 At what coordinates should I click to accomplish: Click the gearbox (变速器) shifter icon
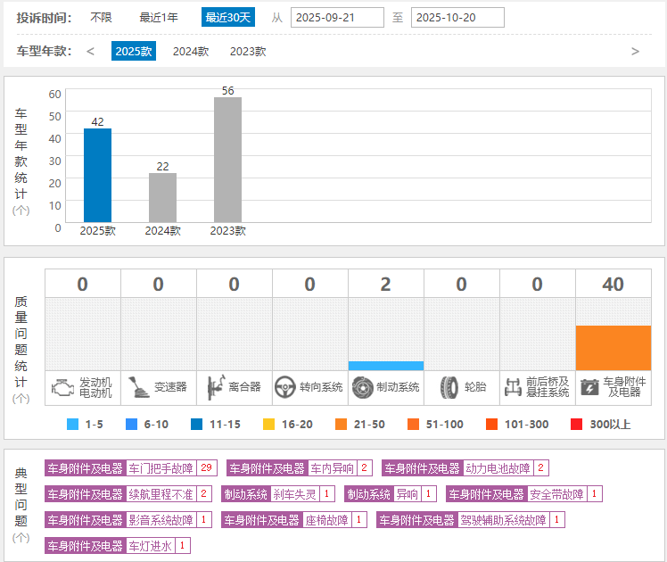[138, 387]
